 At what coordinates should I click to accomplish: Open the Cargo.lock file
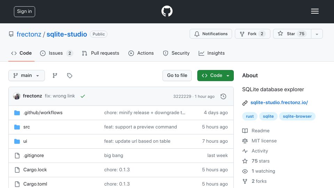[35, 170]
